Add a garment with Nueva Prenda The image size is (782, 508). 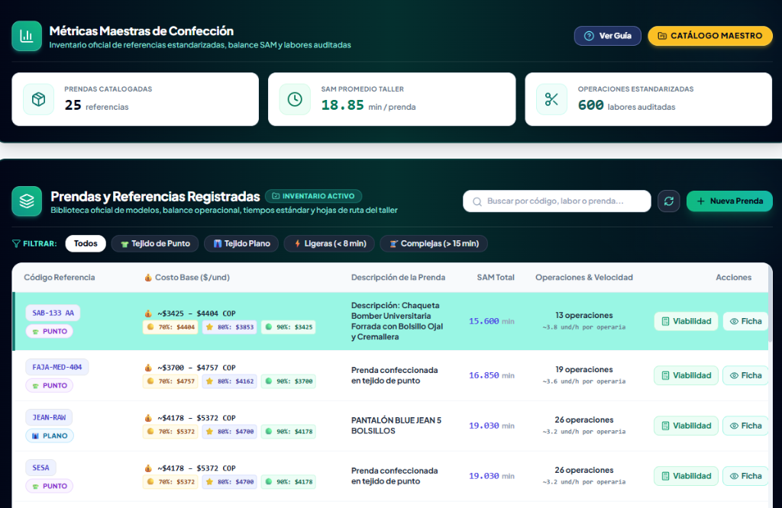click(x=729, y=201)
